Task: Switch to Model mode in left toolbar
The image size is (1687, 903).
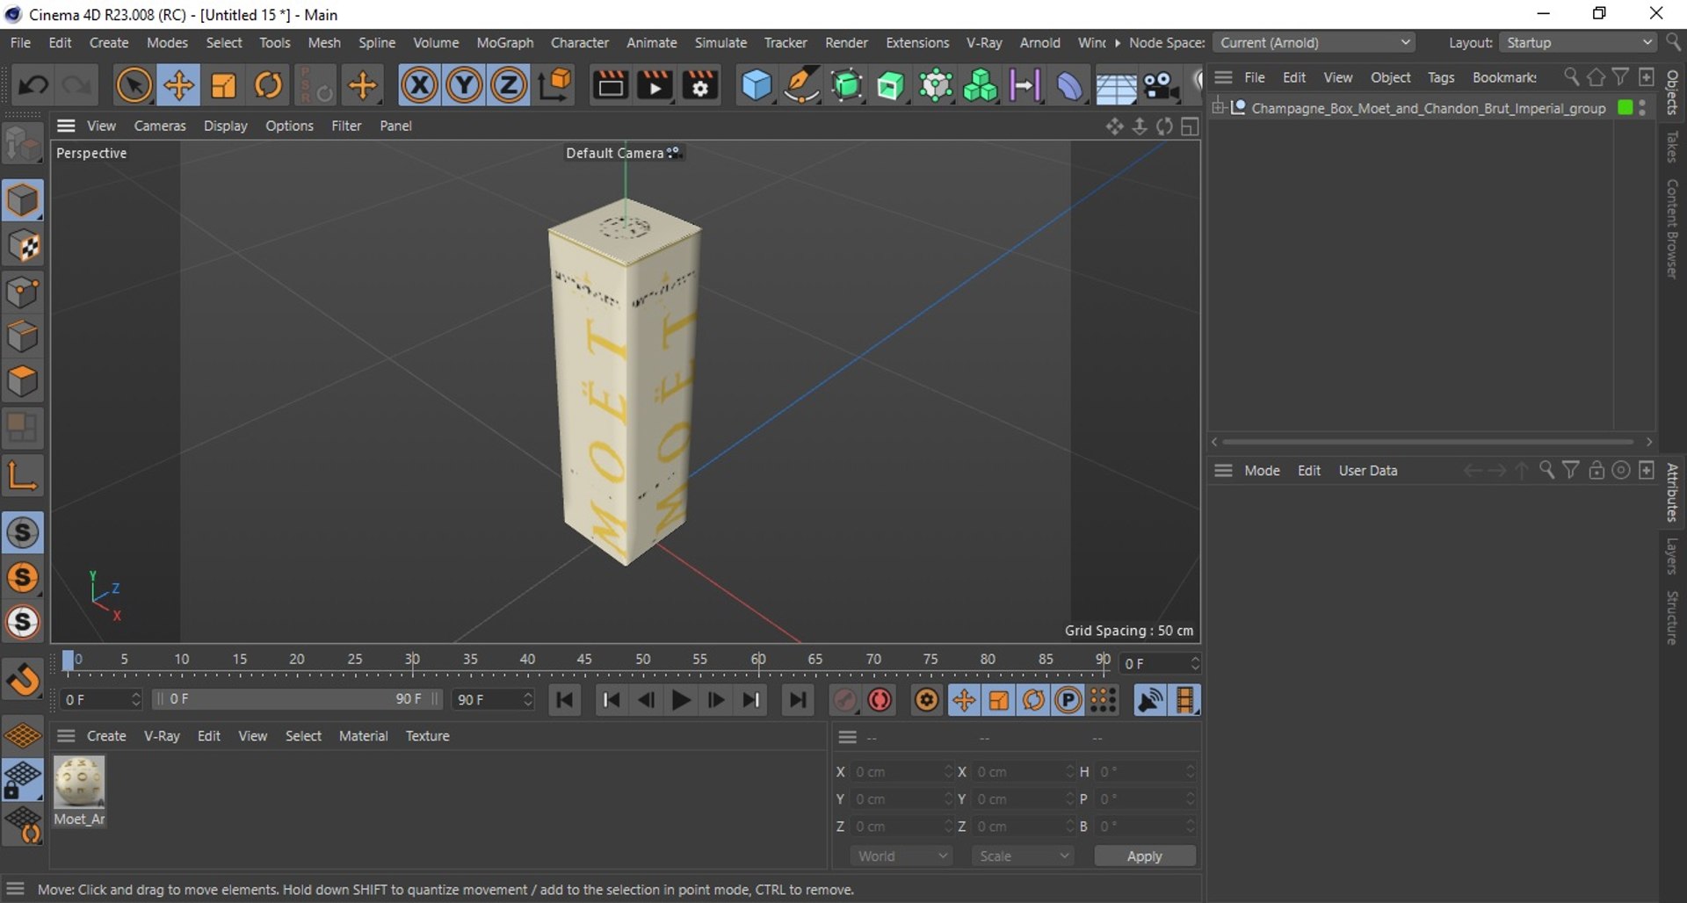Action: coord(23,200)
